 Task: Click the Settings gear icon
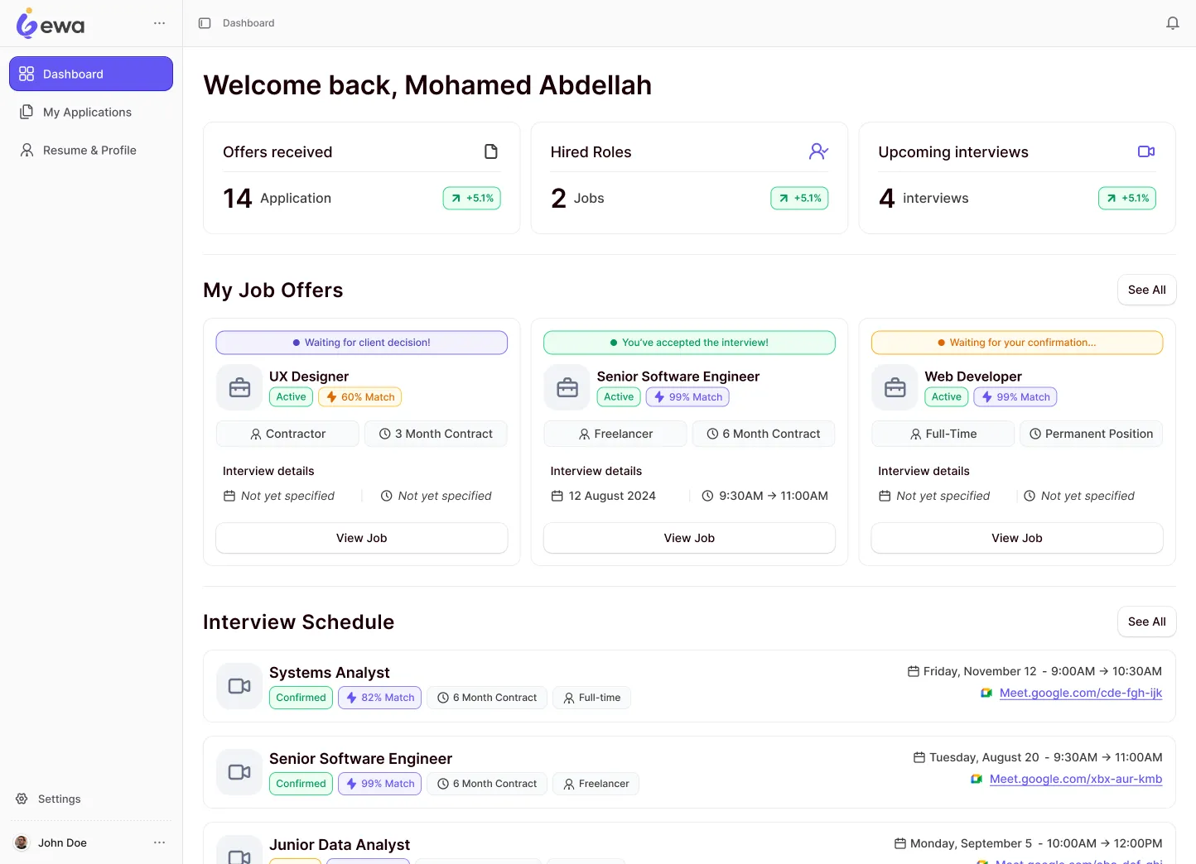(x=22, y=799)
